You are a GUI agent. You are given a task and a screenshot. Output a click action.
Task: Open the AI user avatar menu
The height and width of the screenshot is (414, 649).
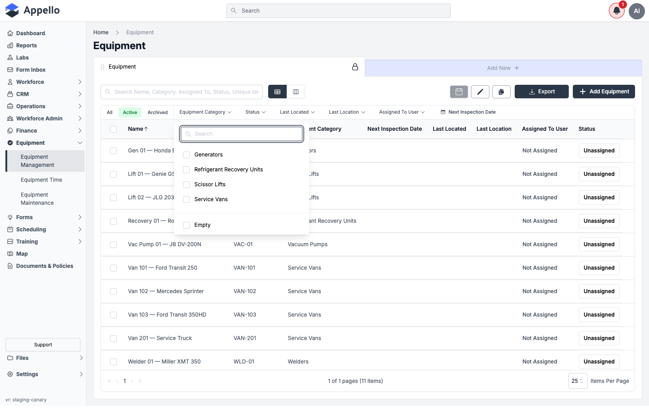(x=637, y=11)
